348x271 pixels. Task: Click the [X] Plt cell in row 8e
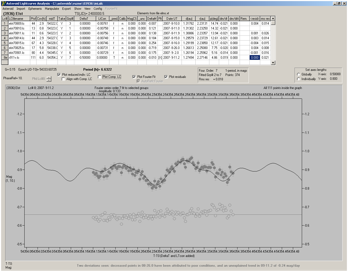[x=160, y=58]
